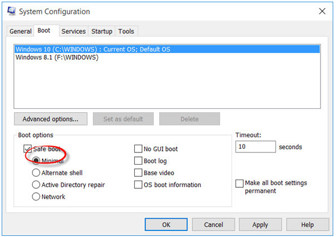This screenshot has width=336, height=237.
Task: Close the System Configuration dialog
Action: click(x=322, y=11)
